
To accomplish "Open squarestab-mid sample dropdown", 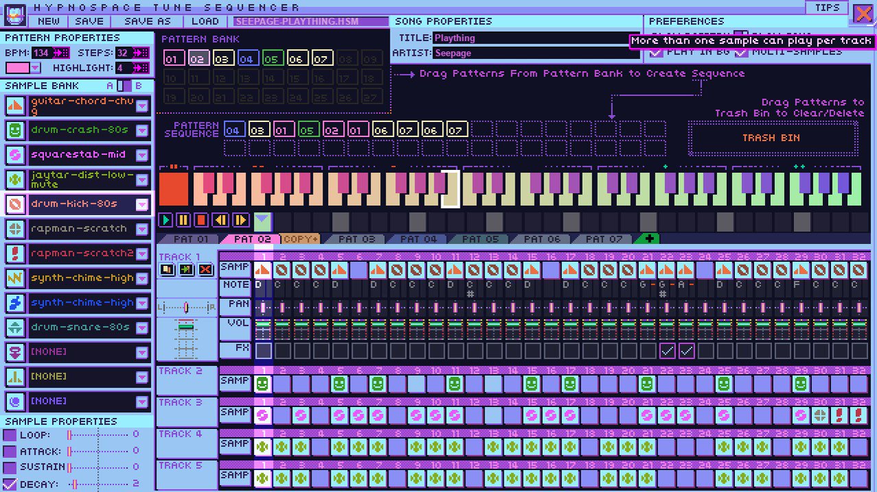I will point(142,155).
